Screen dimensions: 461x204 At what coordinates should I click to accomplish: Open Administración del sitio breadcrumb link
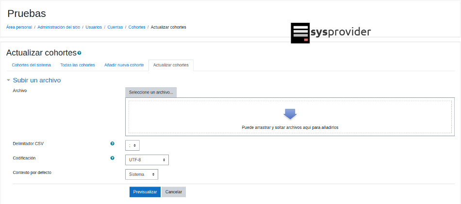[58, 27]
